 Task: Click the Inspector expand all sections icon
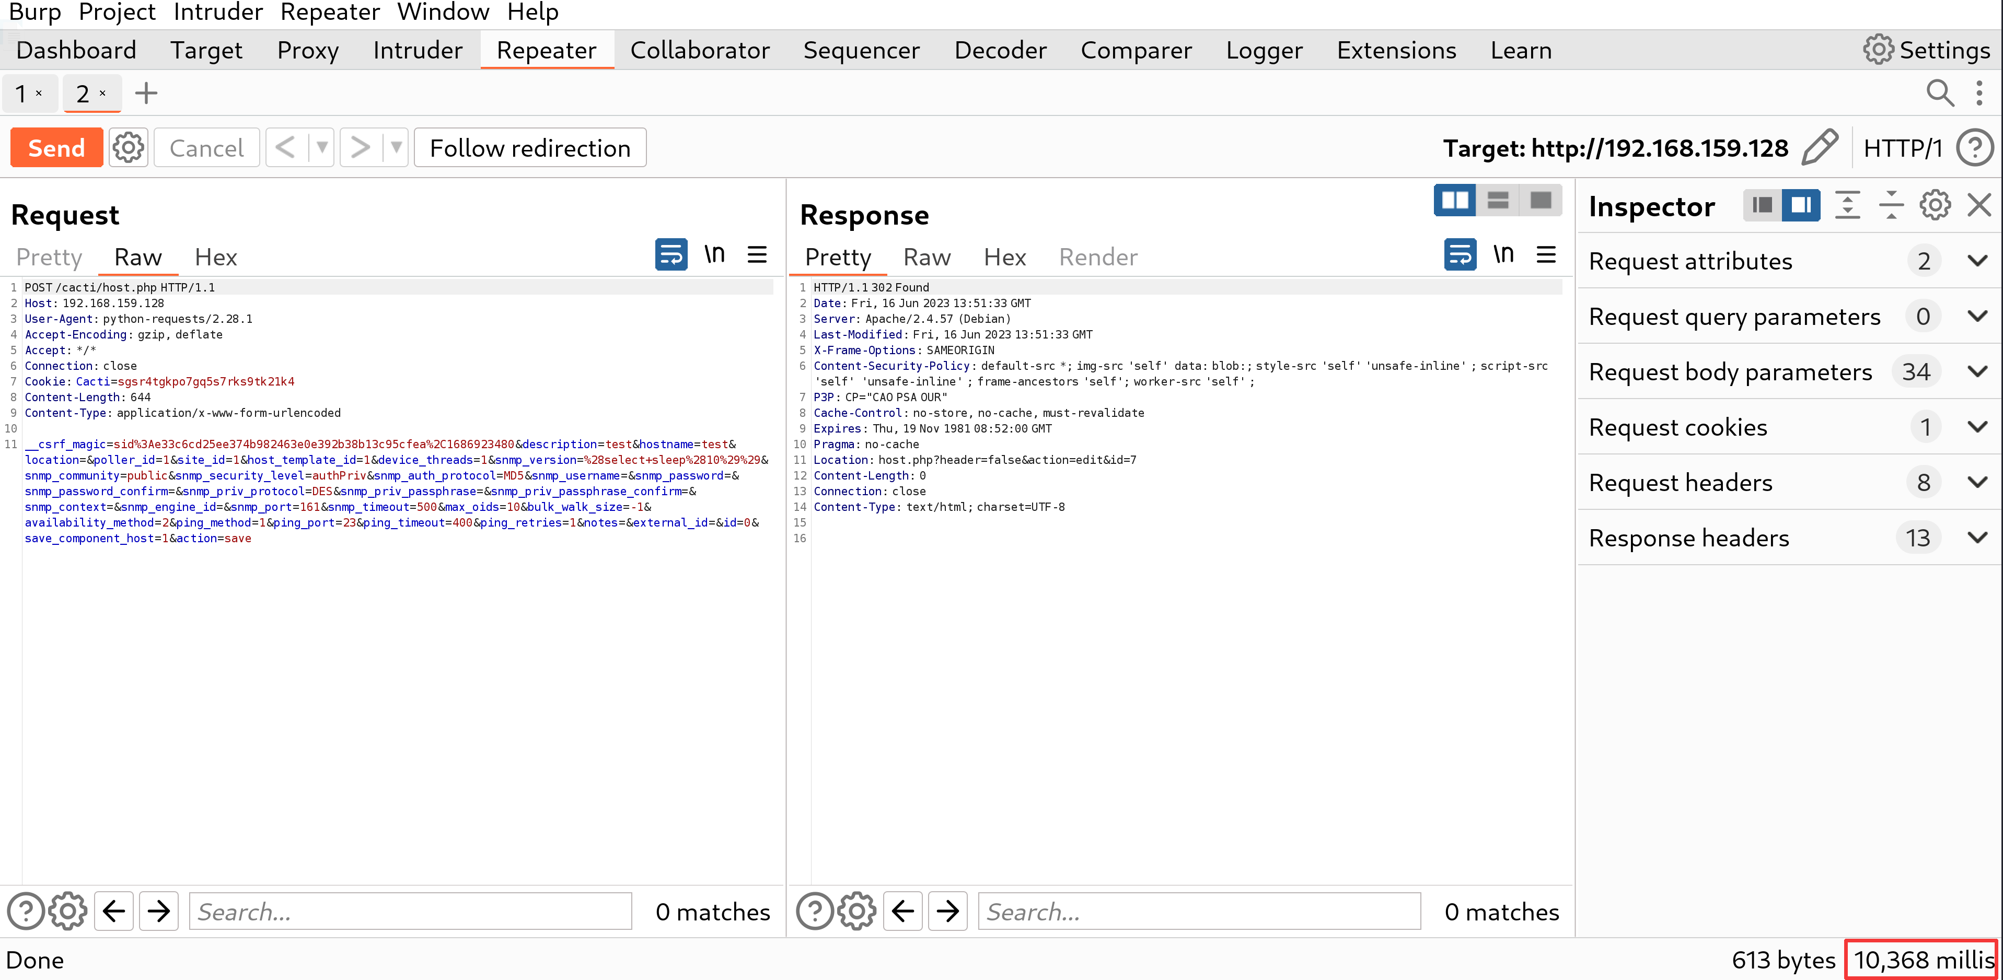(x=1847, y=206)
